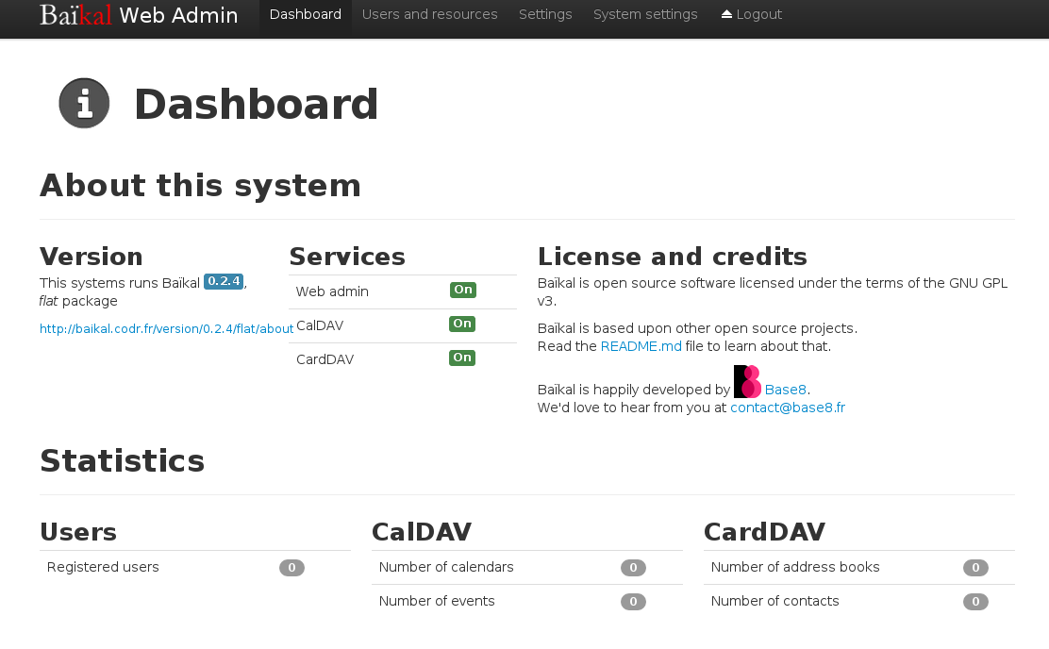Click the Number of address books count

(975, 567)
